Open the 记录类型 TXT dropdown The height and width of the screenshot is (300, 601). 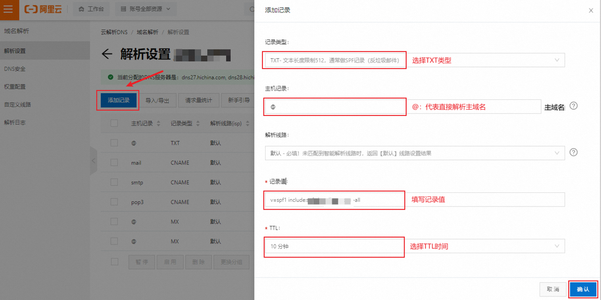pos(415,60)
